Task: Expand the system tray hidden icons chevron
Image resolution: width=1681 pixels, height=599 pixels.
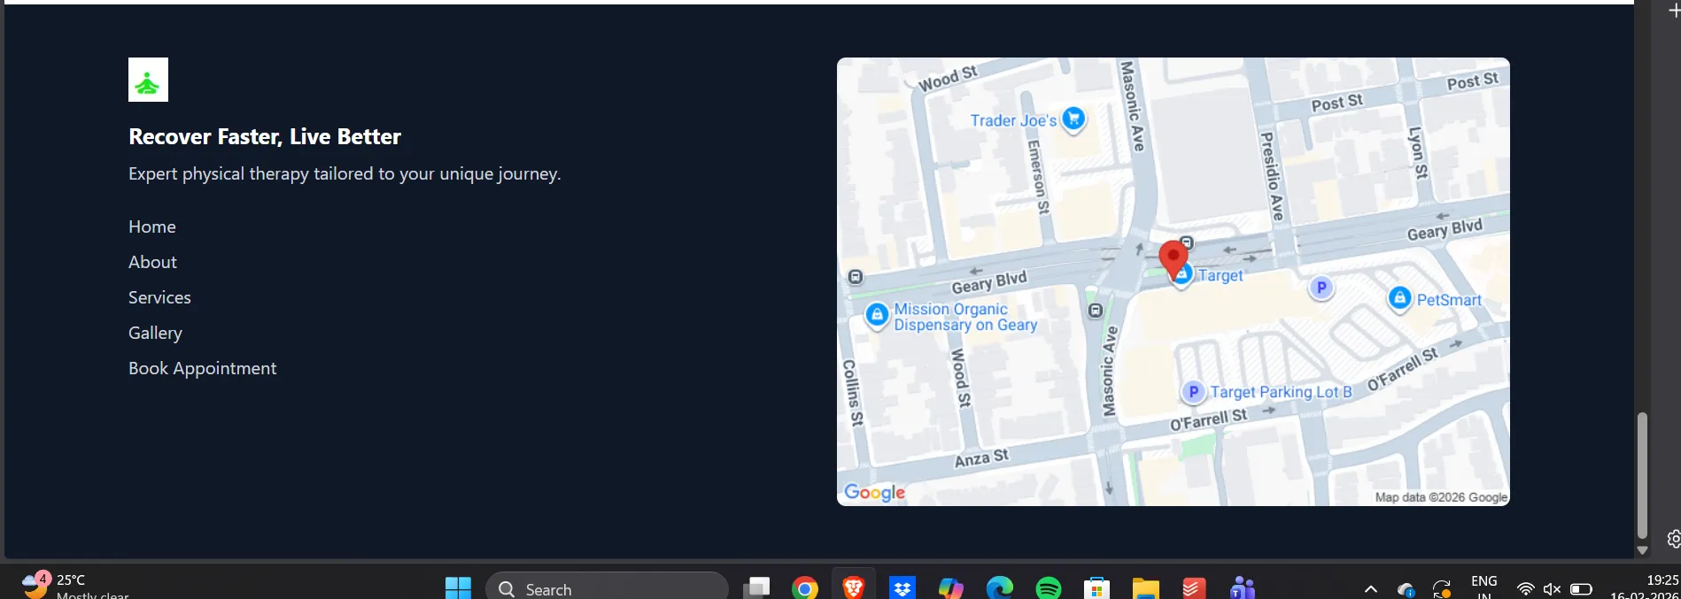Action: tap(1370, 588)
